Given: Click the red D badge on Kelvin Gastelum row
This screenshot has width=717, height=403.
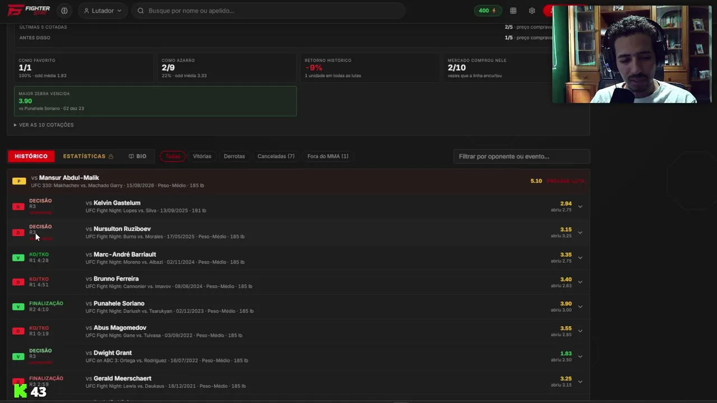Looking at the screenshot, I should [18, 207].
